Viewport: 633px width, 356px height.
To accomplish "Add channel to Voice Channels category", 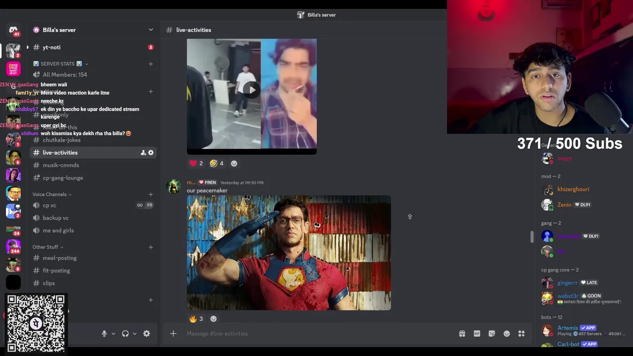I will [151, 194].
